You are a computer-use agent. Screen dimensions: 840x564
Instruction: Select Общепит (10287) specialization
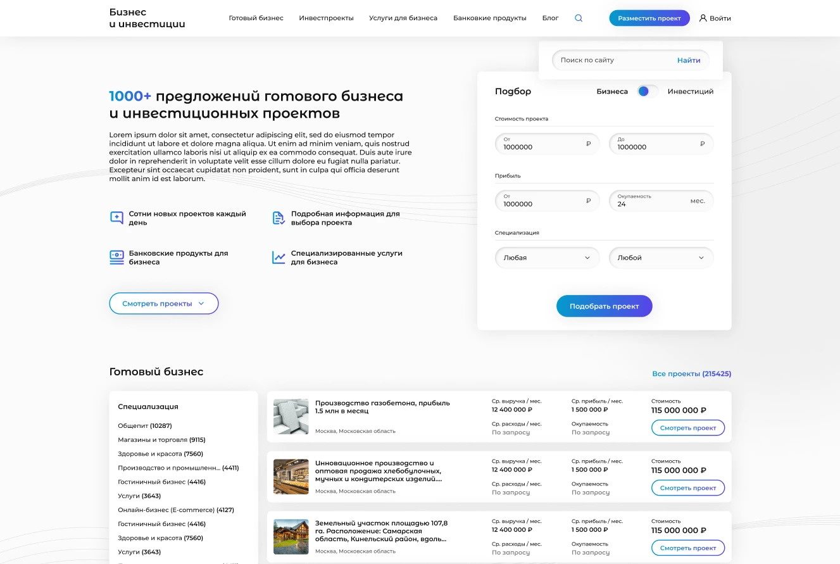[x=145, y=426]
